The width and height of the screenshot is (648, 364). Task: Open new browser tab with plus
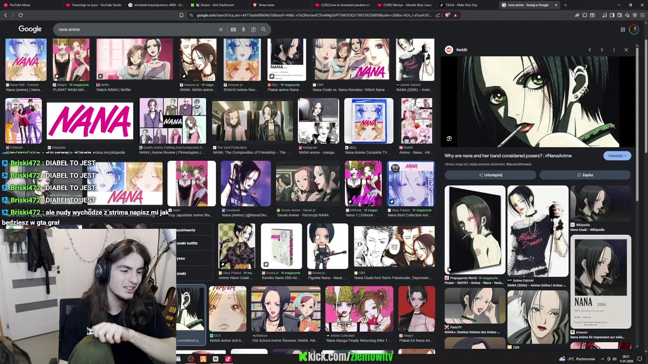point(565,5)
